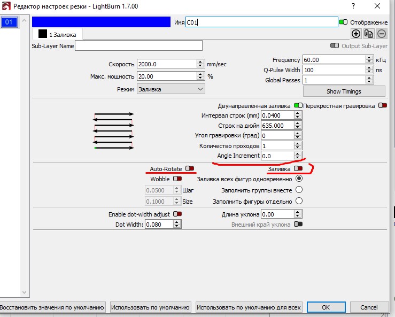
Task: Select layer 01 in the left list
Action: (x=8, y=22)
